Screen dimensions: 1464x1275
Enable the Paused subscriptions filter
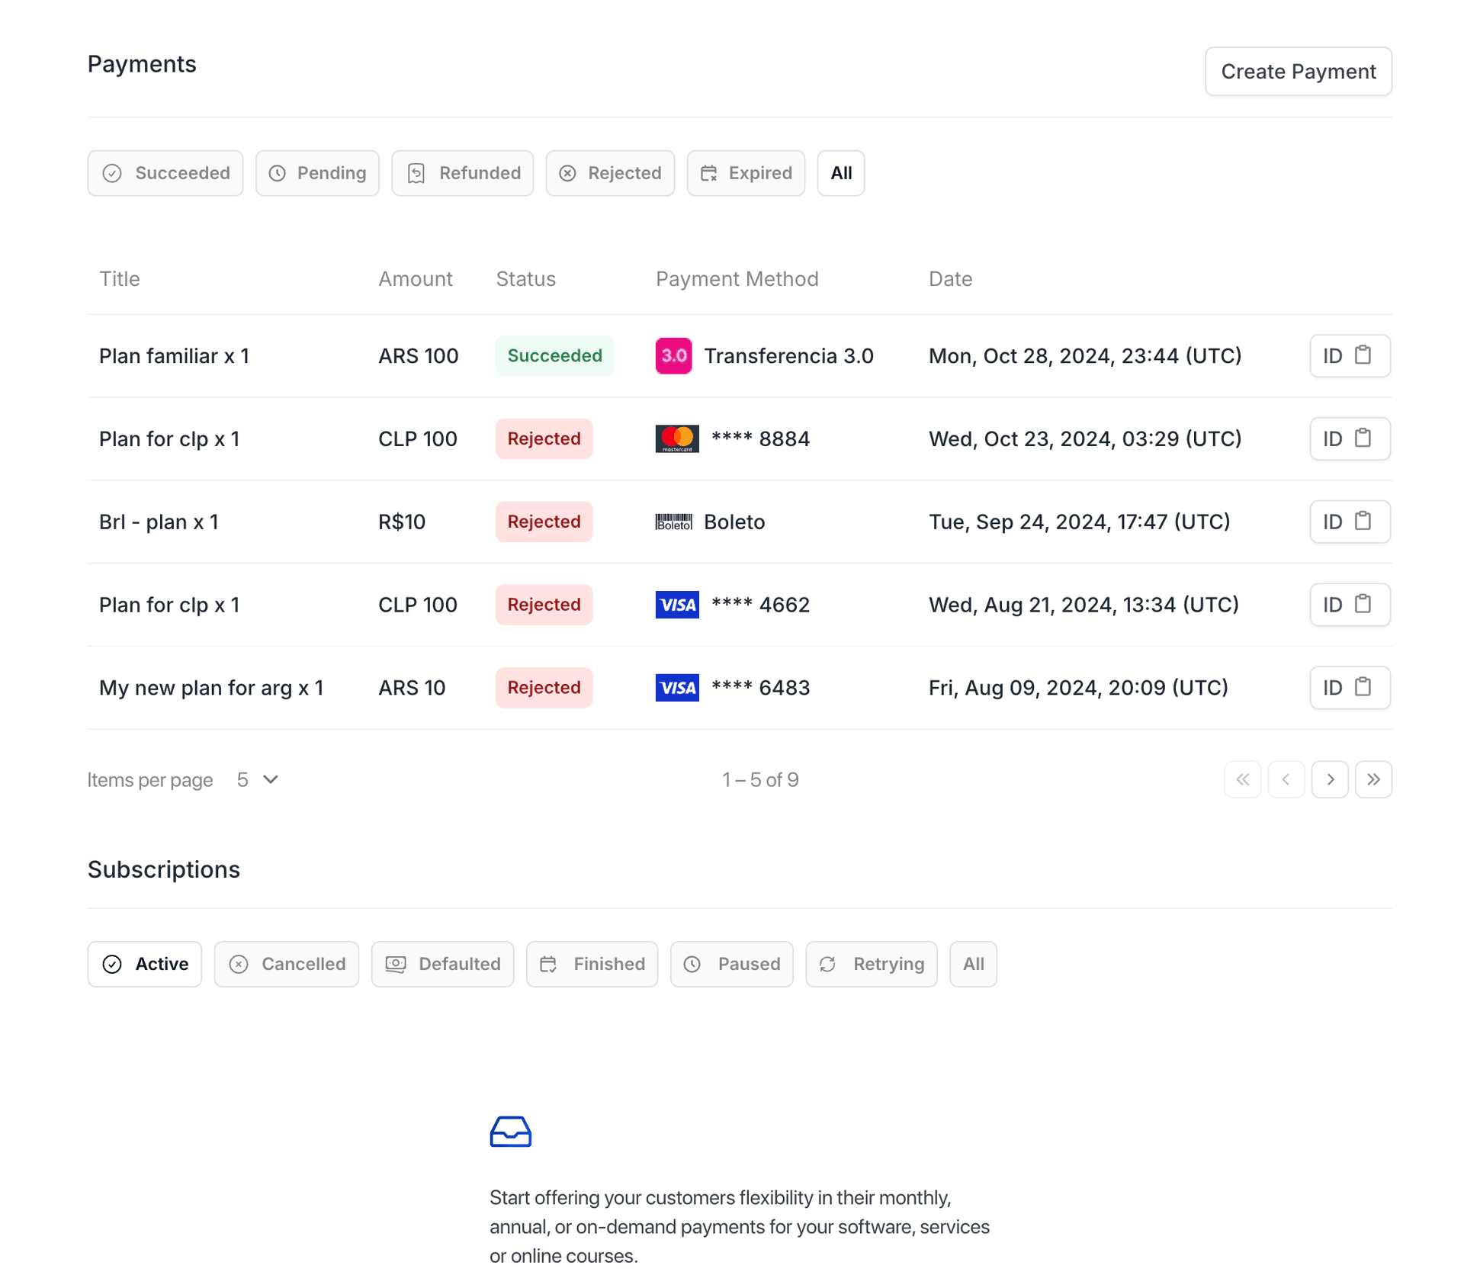pyautogui.click(x=731, y=964)
